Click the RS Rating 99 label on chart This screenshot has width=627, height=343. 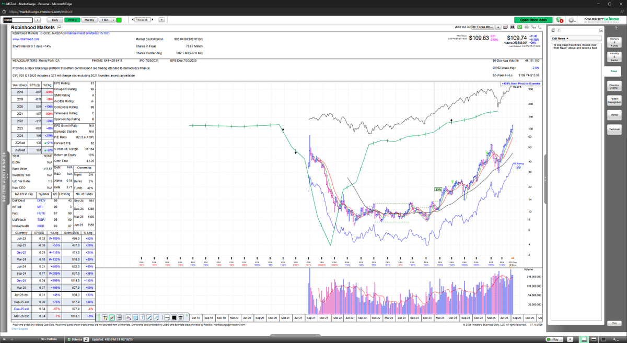[518, 165]
